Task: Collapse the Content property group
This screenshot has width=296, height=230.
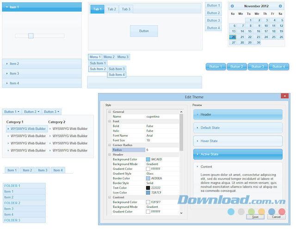Action: tap(109, 197)
